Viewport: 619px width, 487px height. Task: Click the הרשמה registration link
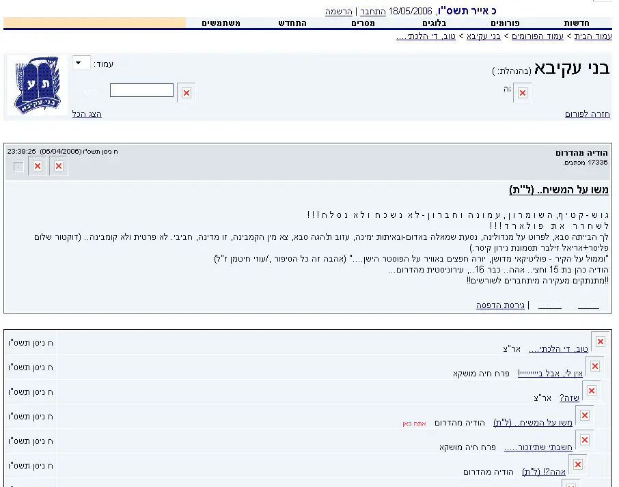338,12
